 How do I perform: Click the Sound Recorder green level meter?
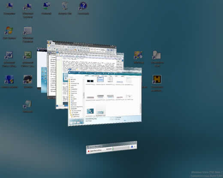click(113, 148)
